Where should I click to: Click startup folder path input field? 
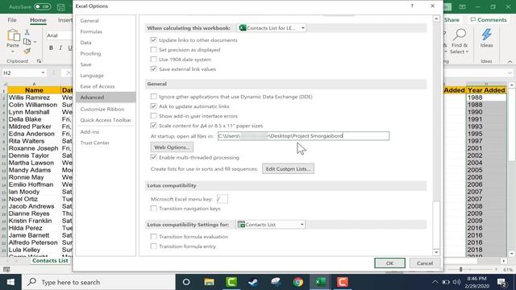pos(303,136)
